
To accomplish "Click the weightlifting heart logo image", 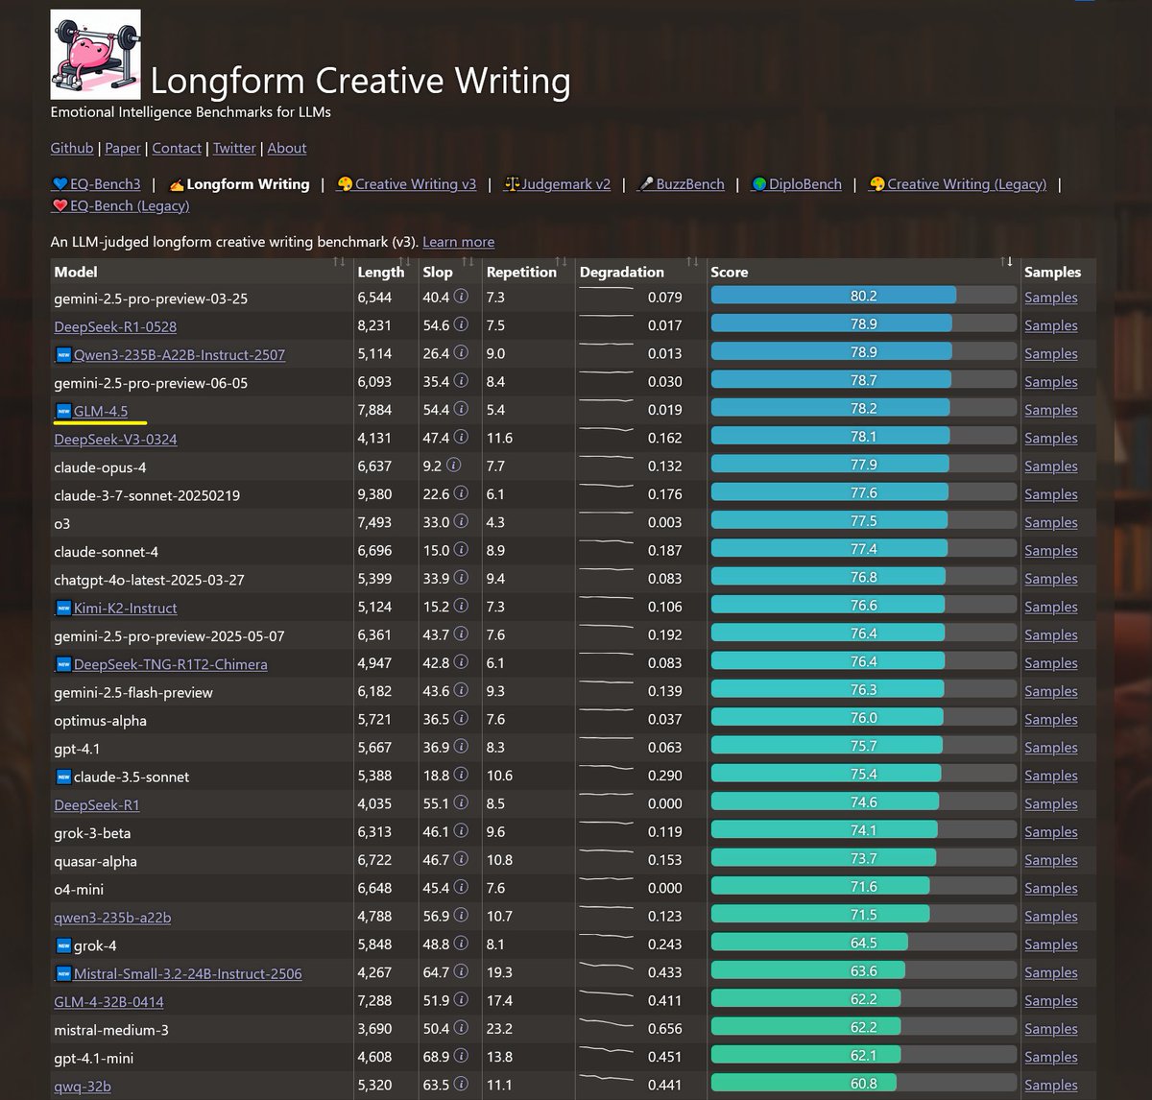I will (96, 55).
